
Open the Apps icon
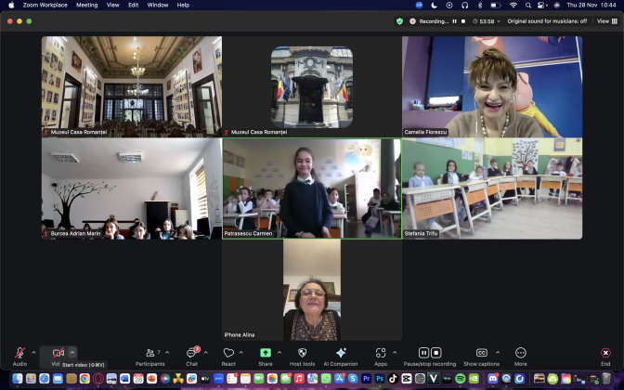(x=381, y=354)
